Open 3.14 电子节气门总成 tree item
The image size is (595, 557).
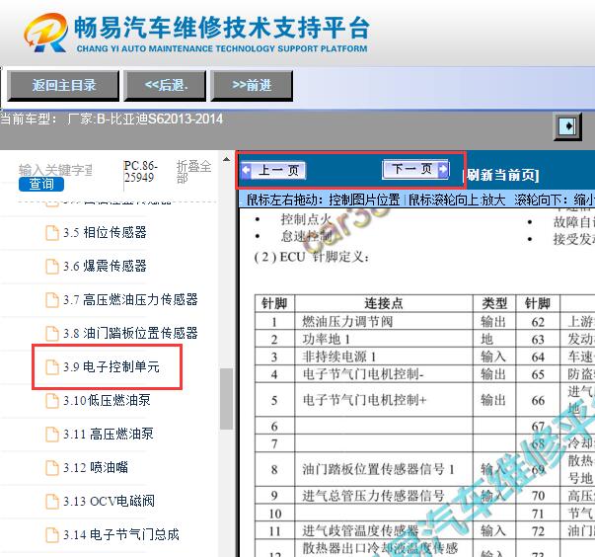coord(121,534)
